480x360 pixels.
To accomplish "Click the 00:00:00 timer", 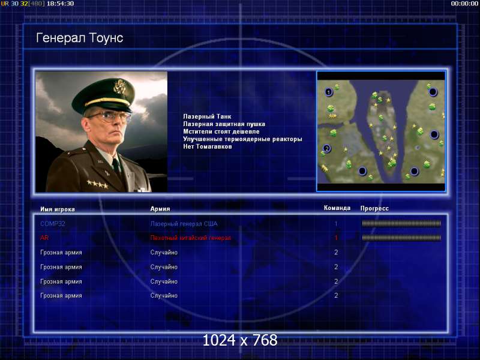I will [464, 4].
